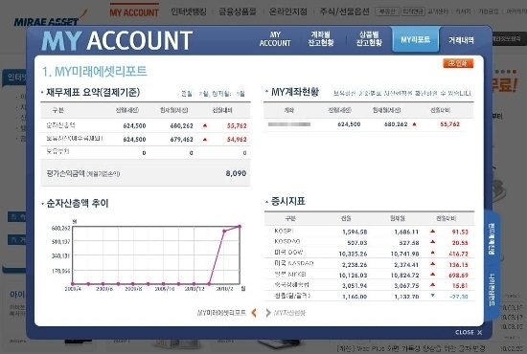Click the 54,962 value in 재무제표 요약

237,140
